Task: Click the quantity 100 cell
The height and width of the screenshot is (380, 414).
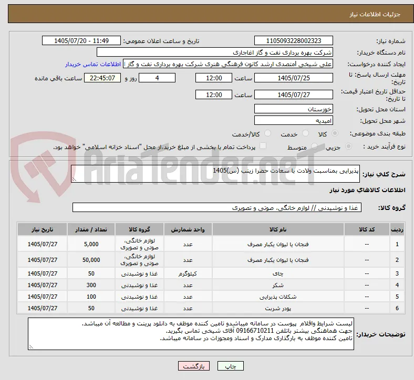Action: pos(91,297)
